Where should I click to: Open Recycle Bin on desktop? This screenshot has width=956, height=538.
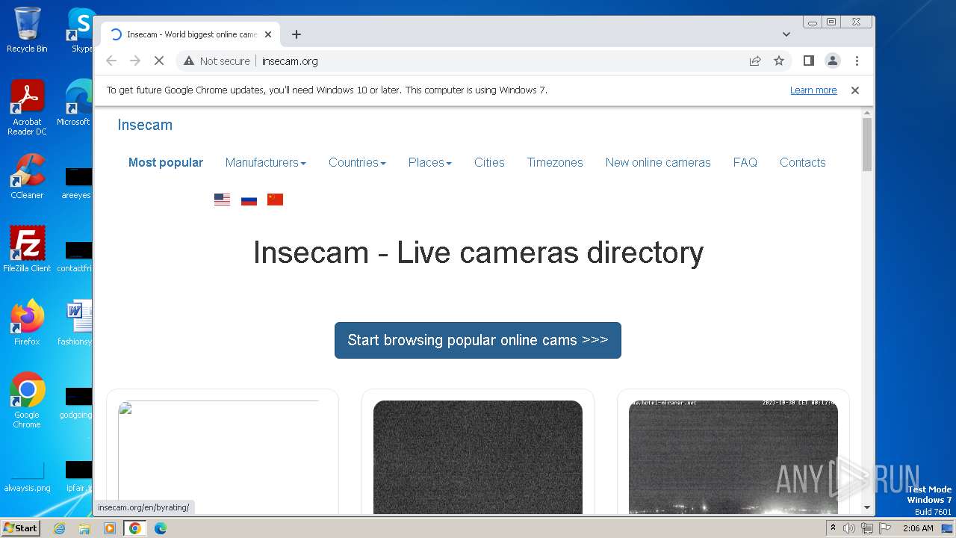pos(27,30)
